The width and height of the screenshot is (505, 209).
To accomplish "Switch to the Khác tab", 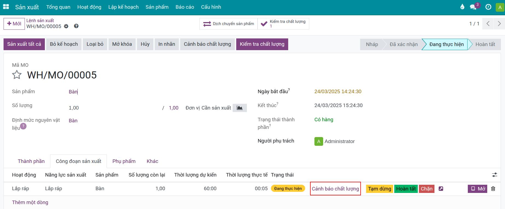I will pos(152,161).
